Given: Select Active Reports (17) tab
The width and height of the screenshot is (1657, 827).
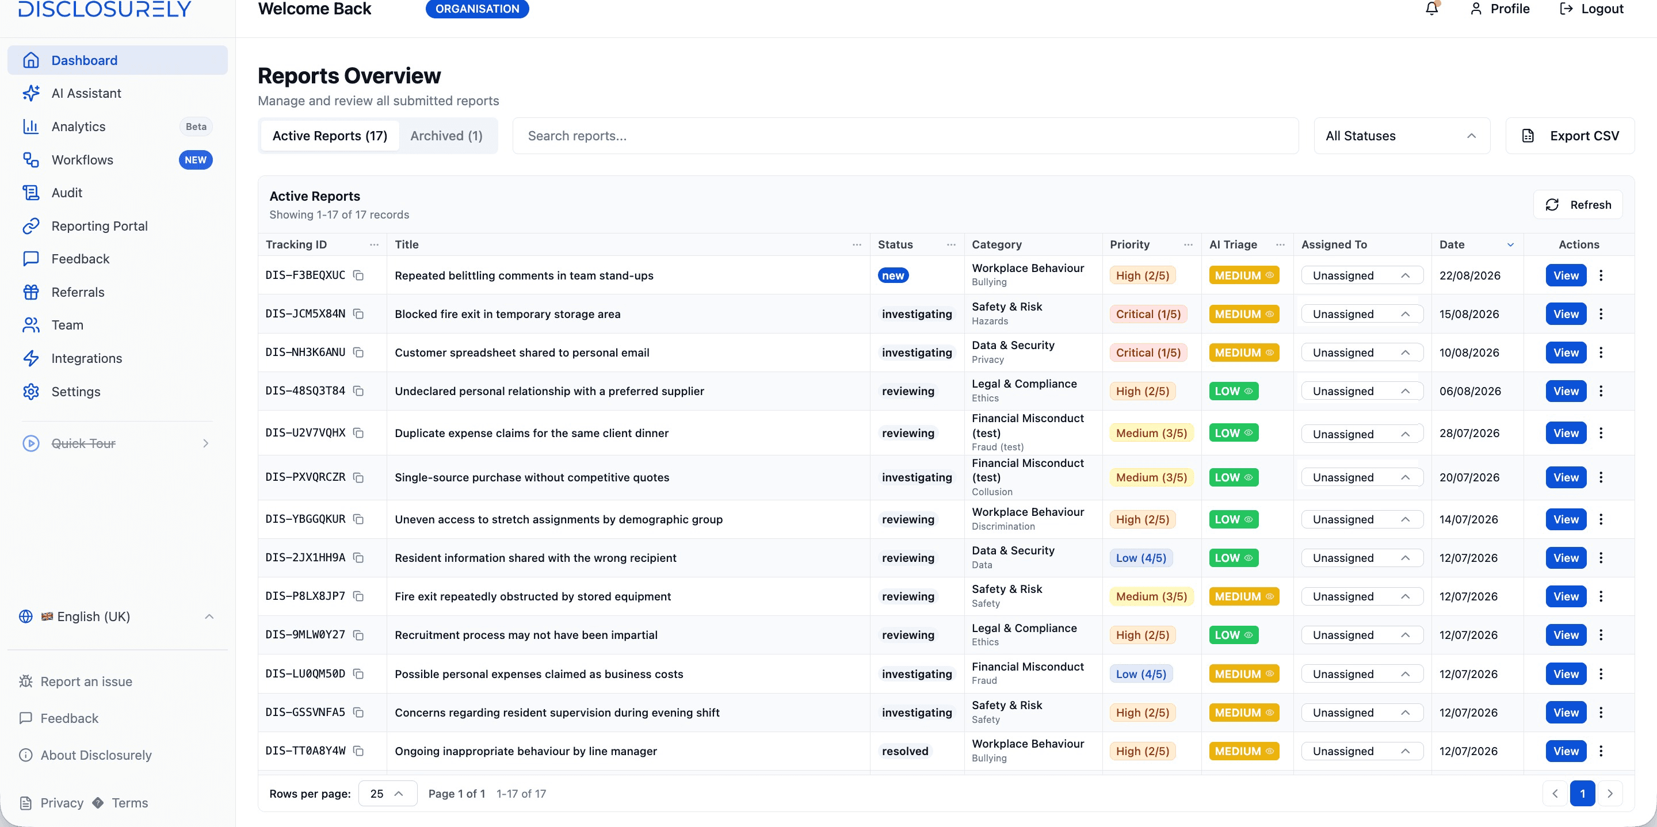Looking at the screenshot, I should coord(330,136).
